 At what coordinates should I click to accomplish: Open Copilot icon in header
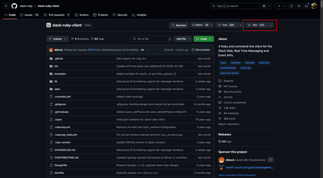264,6
